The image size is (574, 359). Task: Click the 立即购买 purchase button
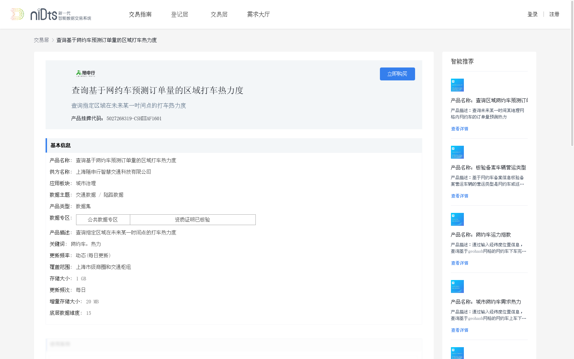[397, 74]
